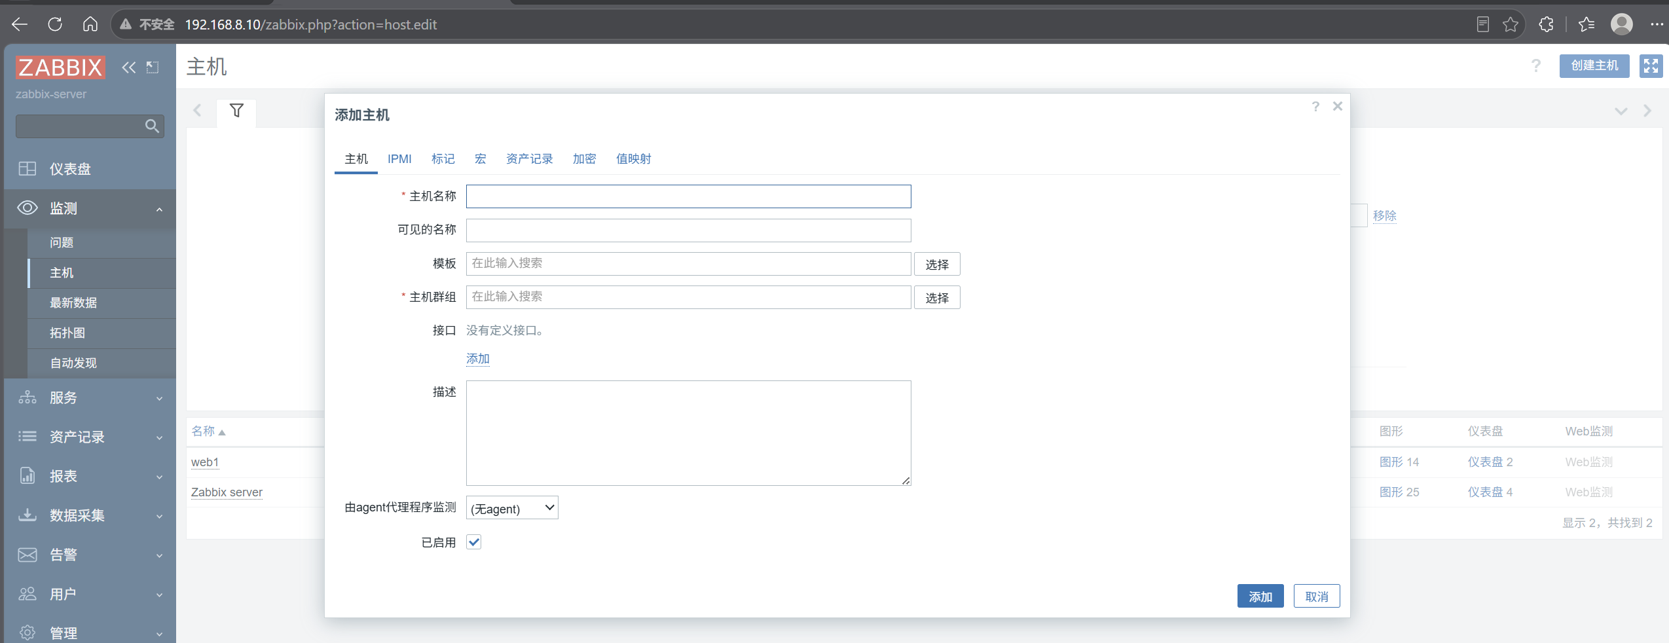The image size is (1669, 643).
Task: Go to browser home icon
Action: 90,25
